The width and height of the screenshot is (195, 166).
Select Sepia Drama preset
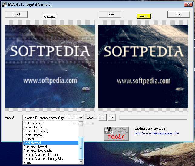(x=51, y=135)
